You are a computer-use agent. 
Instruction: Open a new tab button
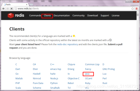click(31, 5)
